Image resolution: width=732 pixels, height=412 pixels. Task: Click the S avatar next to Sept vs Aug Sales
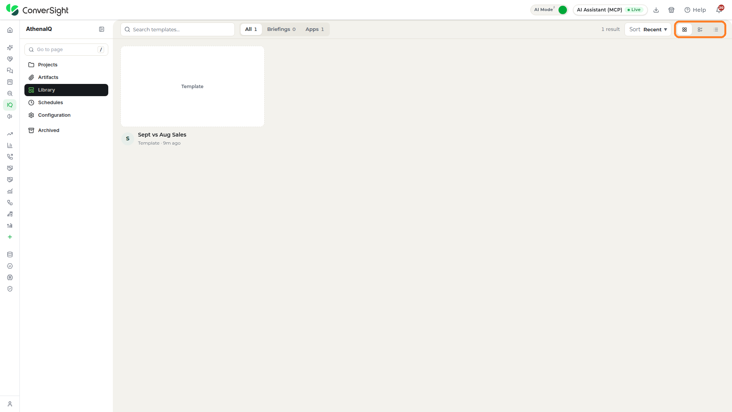[128, 138]
